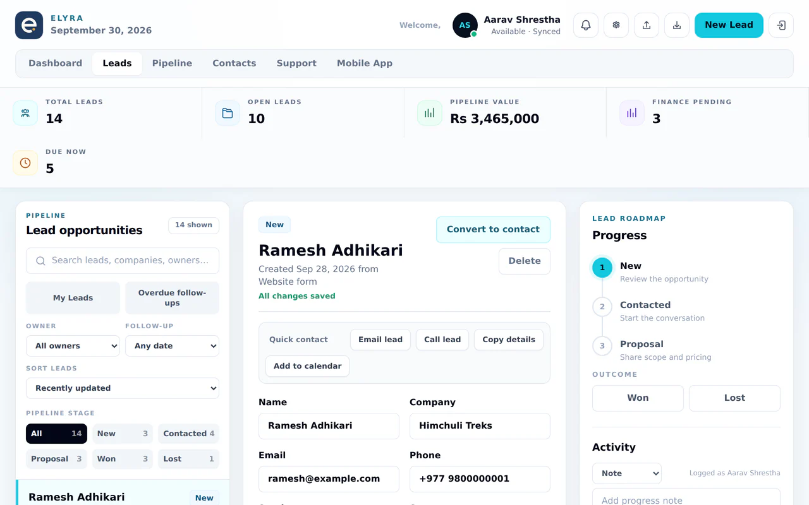809x505 pixels.
Task: Open the All owners dropdown
Action: pos(73,346)
